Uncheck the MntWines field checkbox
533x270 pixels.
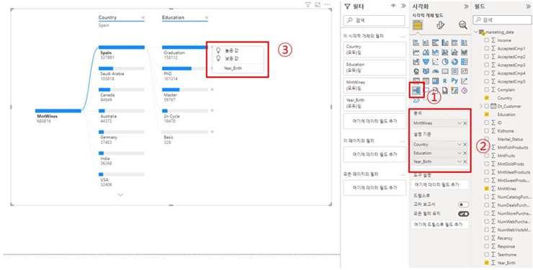(x=486, y=188)
